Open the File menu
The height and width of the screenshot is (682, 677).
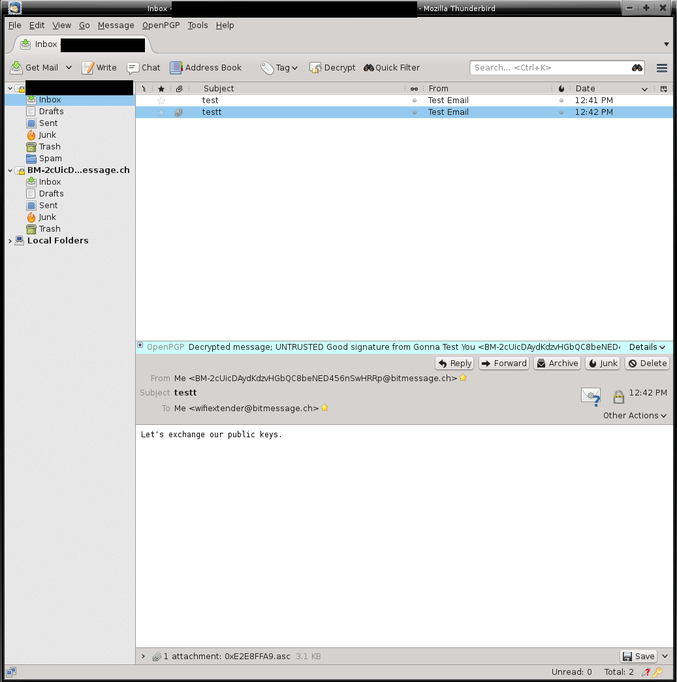coord(15,25)
